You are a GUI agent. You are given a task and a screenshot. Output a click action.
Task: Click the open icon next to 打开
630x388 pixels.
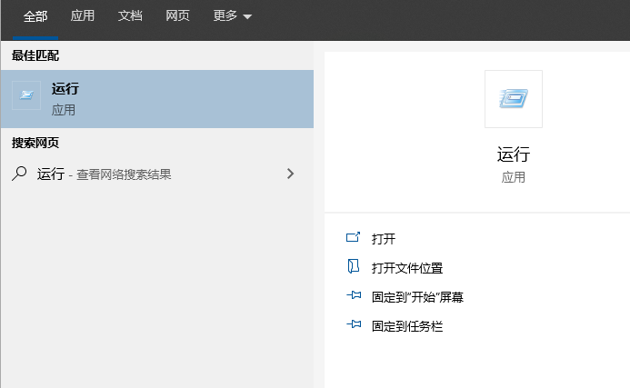(353, 237)
